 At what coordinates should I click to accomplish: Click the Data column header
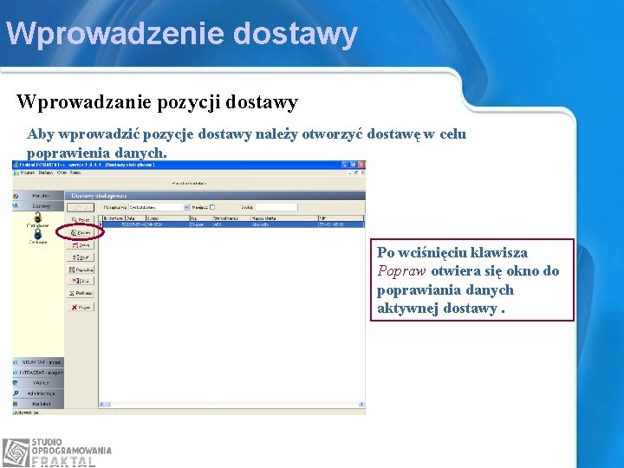(135, 218)
